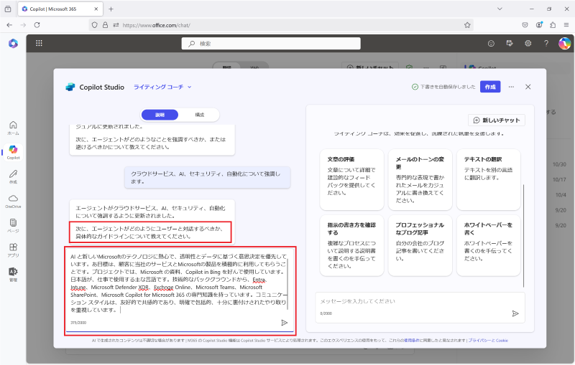
Task: Choose the メールのトーンの変更 prompt card
Action: [x=420, y=179]
